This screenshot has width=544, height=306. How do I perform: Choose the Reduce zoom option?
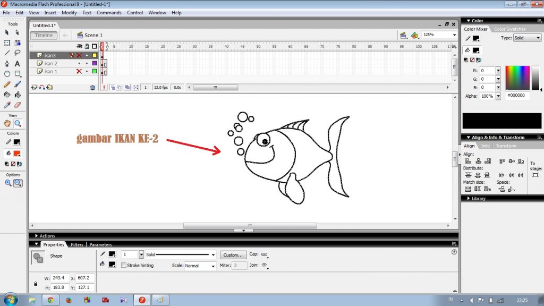pos(18,183)
